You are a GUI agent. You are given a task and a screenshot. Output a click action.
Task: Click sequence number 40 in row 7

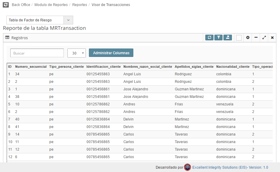point(17,119)
